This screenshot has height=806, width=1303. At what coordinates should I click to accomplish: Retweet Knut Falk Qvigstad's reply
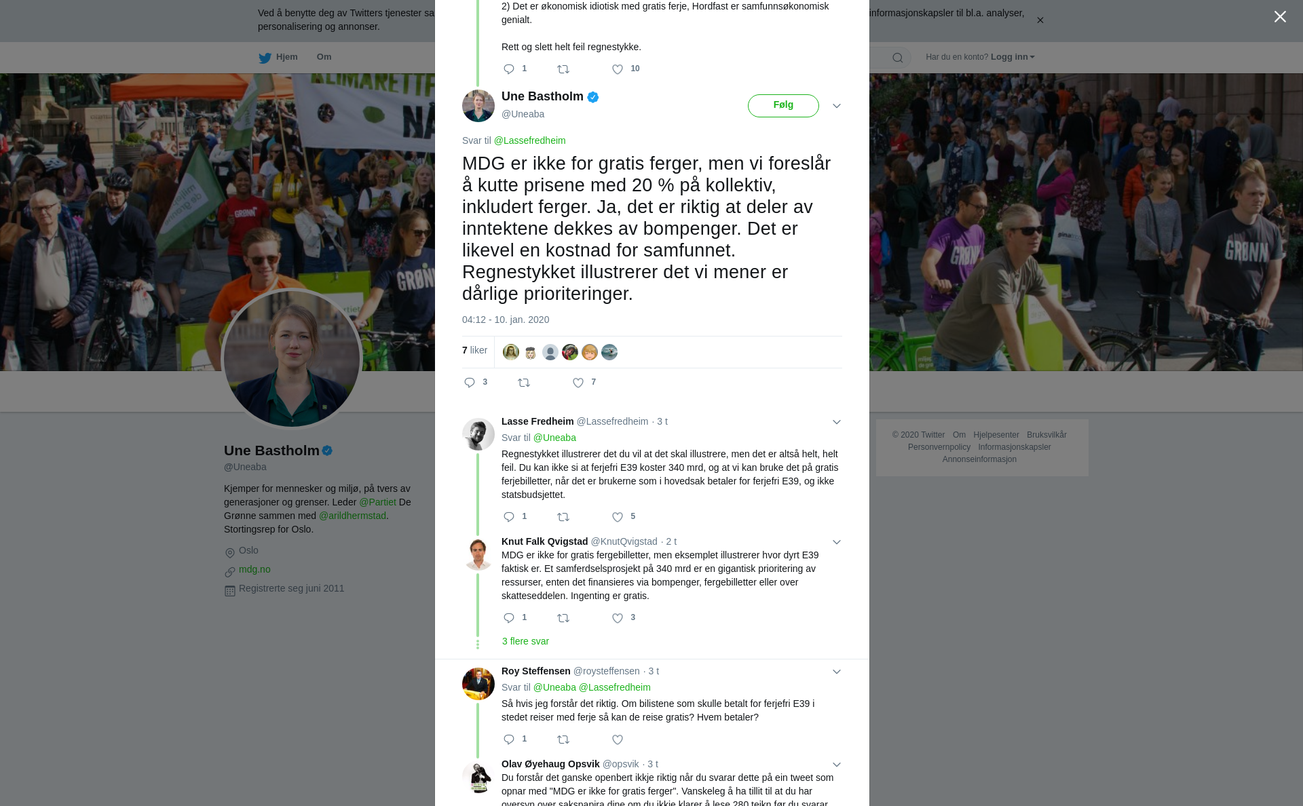[563, 618]
